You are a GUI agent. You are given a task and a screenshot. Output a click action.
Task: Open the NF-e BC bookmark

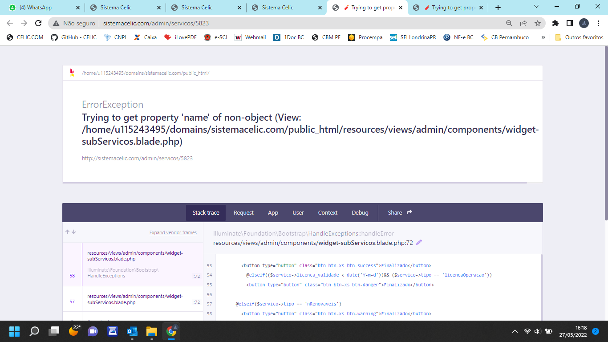tap(458, 37)
